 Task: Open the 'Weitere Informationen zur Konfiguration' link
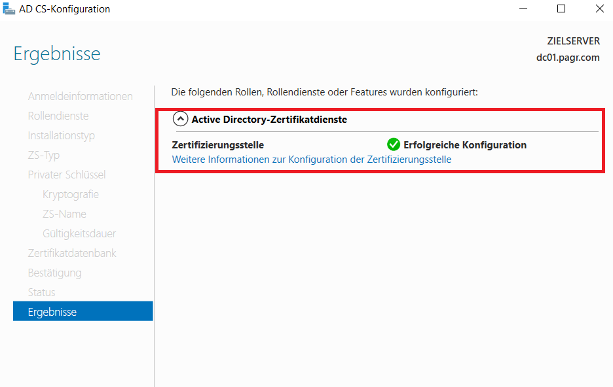311,160
